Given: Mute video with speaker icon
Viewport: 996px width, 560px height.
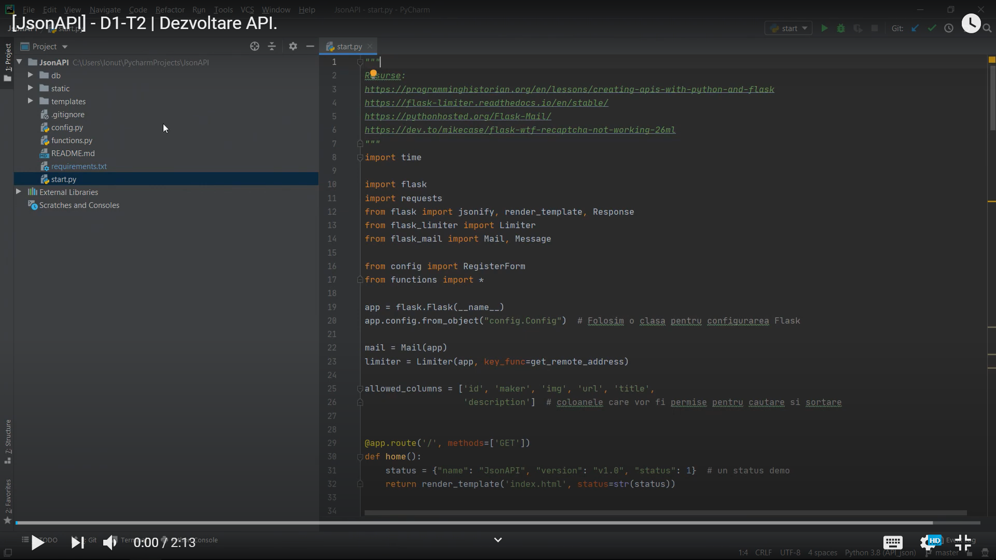Looking at the screenshot, I should pyautogui.click(x=110, y=542).
